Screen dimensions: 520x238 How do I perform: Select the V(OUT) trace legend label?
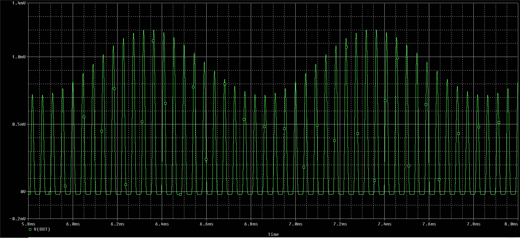42,229
